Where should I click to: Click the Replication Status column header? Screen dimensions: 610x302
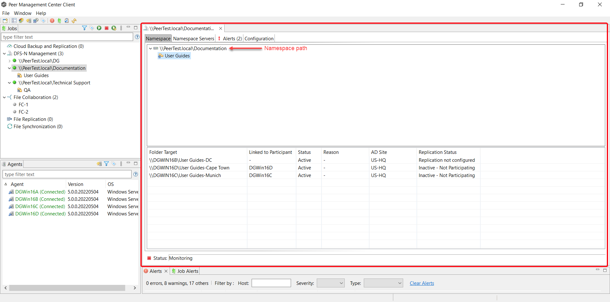[448, 152]
